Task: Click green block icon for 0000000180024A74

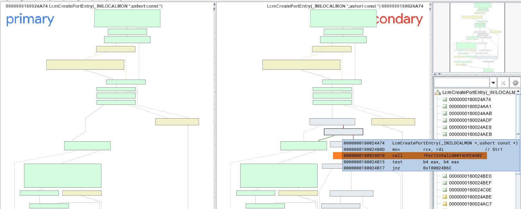Action: (x=445, y=99)
